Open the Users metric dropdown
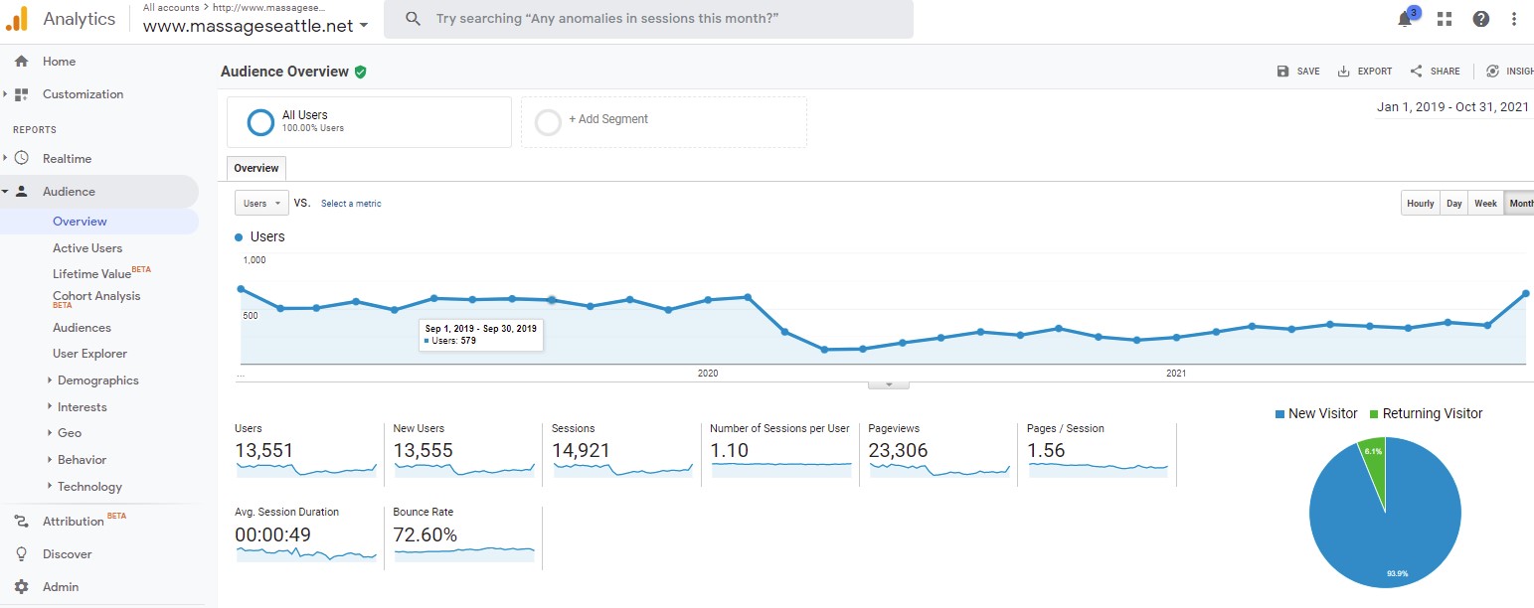This screenshot has width=1534, height=608. click(261, 203)
